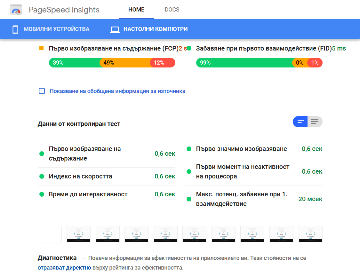The image size is (360, 275).
Task: Expand the Макс. потенц. забавяне metric row
Action: 254,199
